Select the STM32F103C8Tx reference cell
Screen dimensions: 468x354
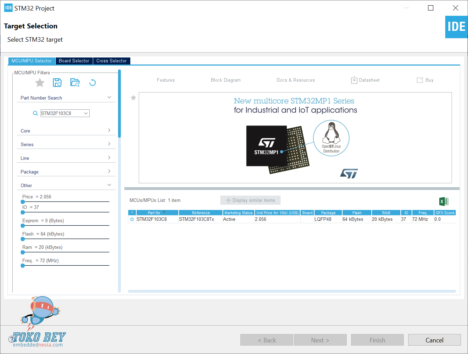tap(197, 219)
